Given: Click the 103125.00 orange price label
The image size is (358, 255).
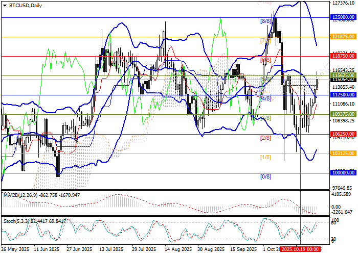Looking at the screenshot, I should [x=343, y=154].
